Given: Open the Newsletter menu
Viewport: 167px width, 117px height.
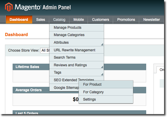Looking at the screenshot, I should pyautogui.click(x=151, y=19).
